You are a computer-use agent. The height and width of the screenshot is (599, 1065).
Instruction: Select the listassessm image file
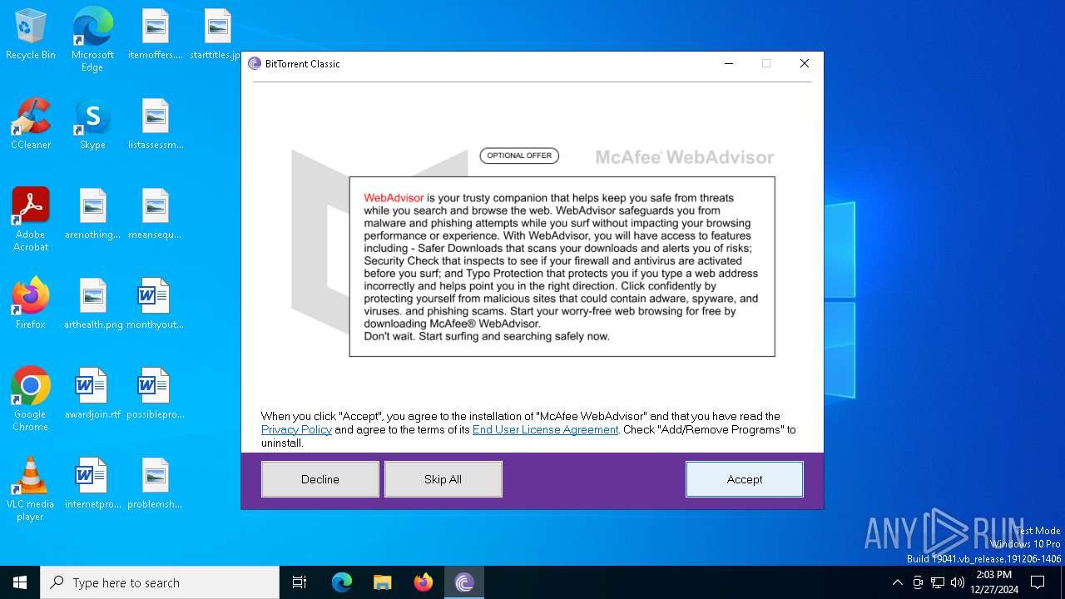[156, 125]
